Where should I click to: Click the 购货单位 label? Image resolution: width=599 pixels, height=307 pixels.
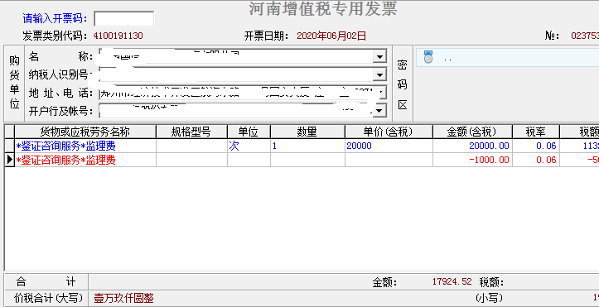pyautogui.click(x=15, y=83)
